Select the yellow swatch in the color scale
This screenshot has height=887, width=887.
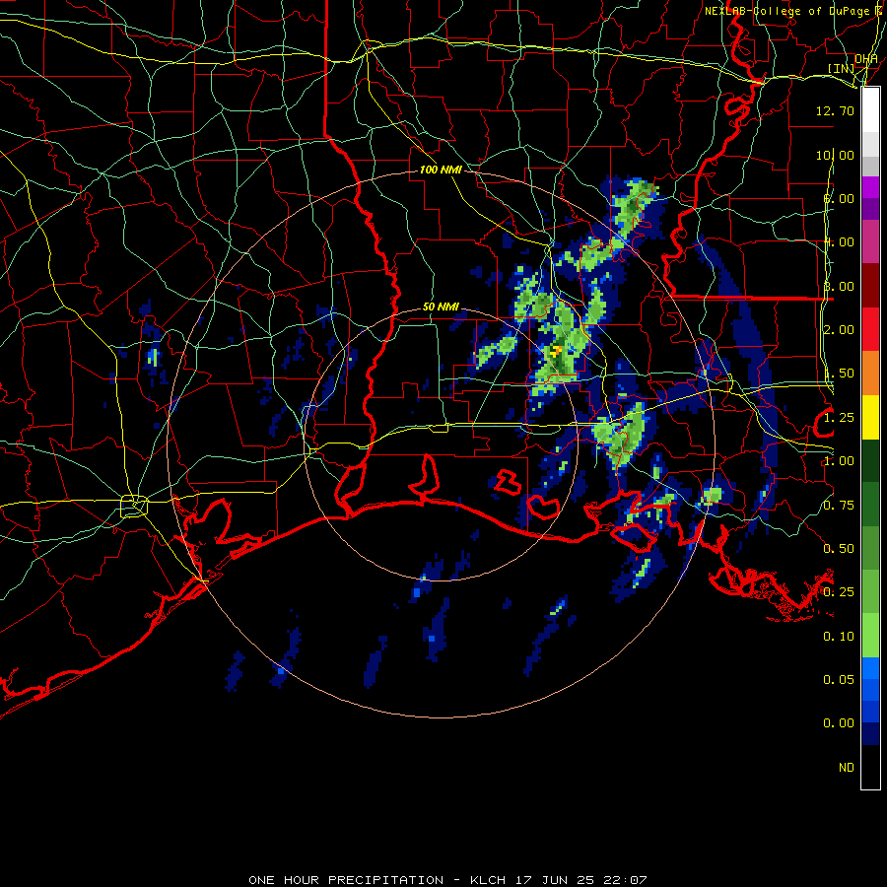870,417
